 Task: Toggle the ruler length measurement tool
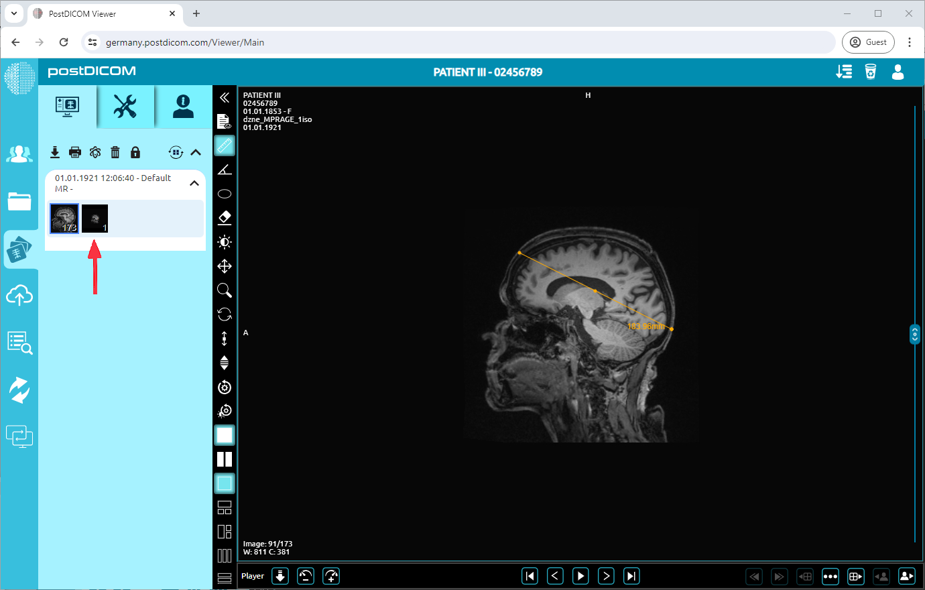pyautogui.click(x=225, y=145)
